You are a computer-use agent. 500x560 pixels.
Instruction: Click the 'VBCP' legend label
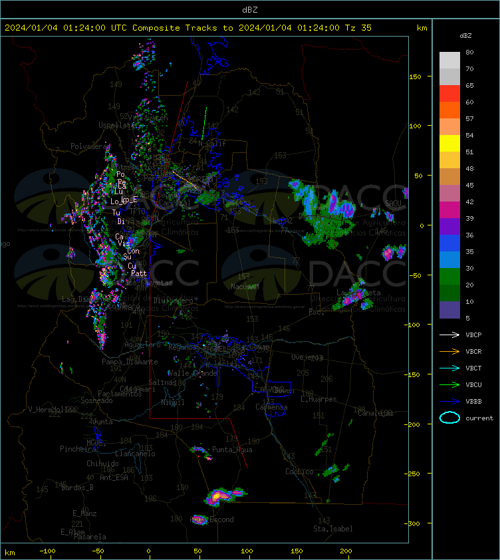(x=473, y=335)
